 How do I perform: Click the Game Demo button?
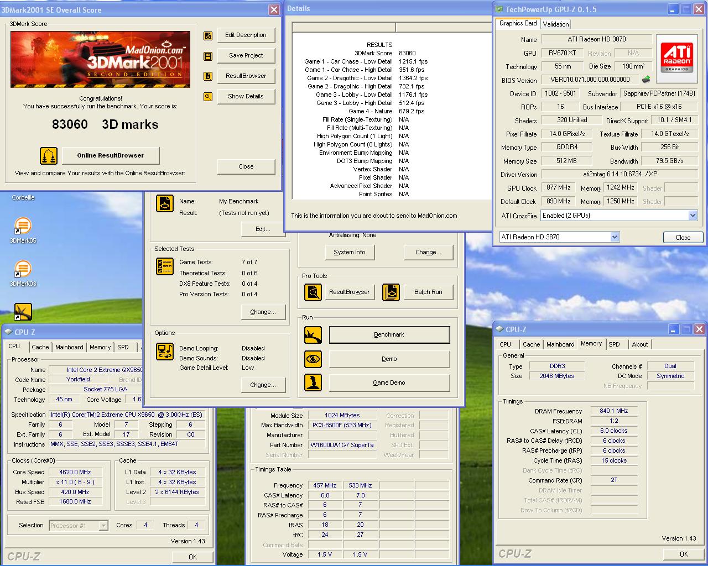[389, 382]
